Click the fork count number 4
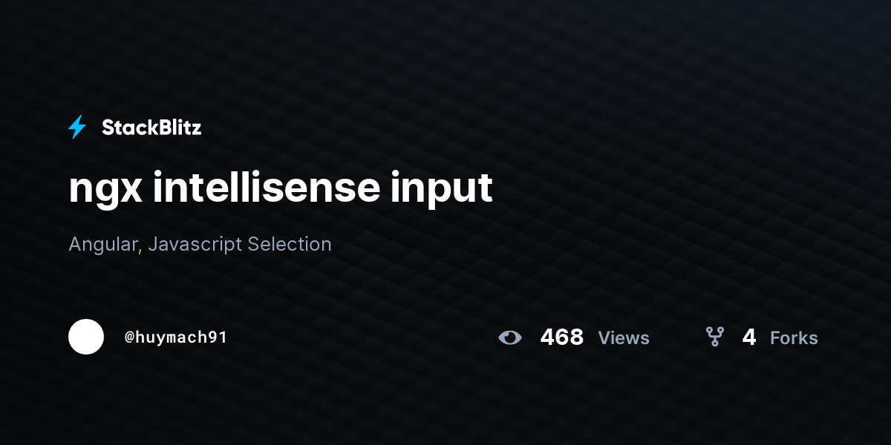 pos(749,337)
